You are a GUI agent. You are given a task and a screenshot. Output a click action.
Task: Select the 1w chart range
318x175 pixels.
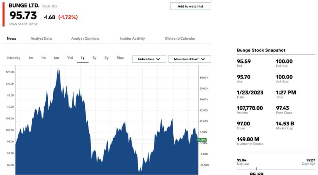[31, 58]
